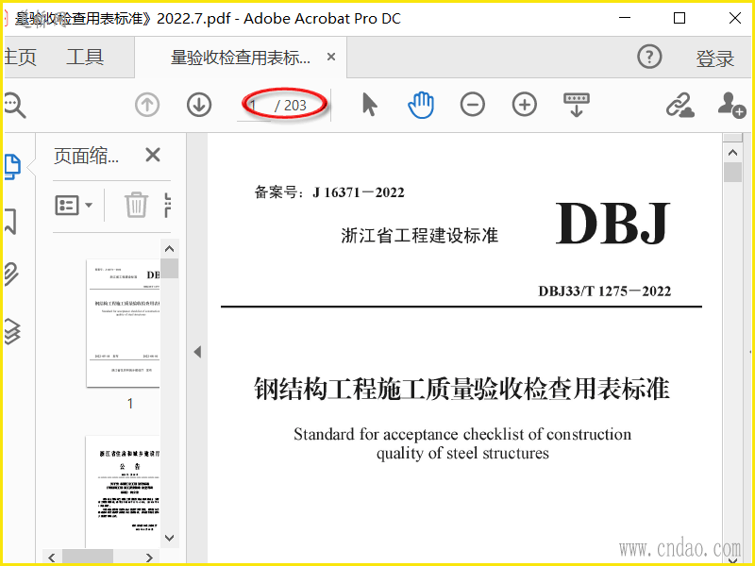The image size is (755, 566).
Task: Click the page number input field
Action: point(254,105)
